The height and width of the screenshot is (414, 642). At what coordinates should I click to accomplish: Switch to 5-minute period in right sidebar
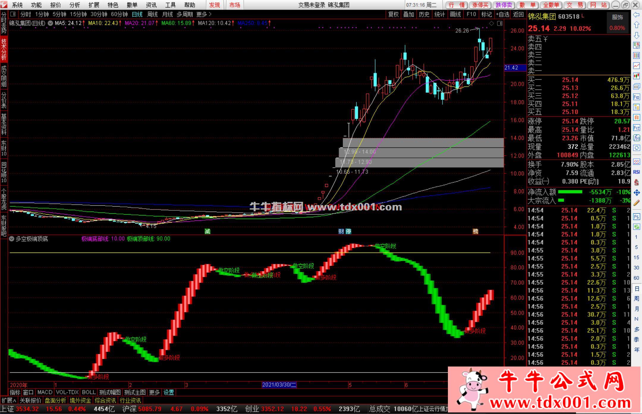[636, 247]
